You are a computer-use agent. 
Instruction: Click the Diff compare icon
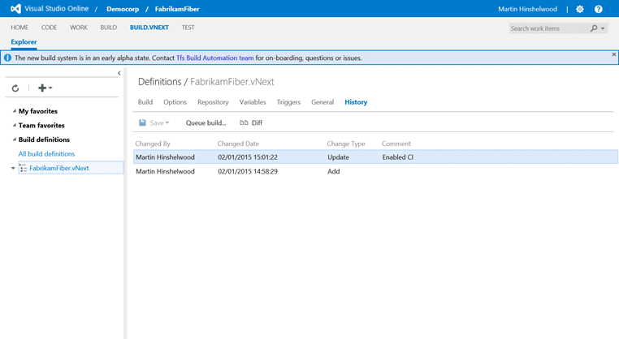pyautogui.click(x=244, y=122)
